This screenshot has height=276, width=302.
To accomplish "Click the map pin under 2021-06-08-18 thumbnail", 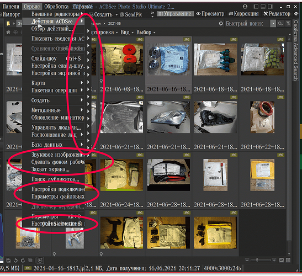I will point(101,81).
